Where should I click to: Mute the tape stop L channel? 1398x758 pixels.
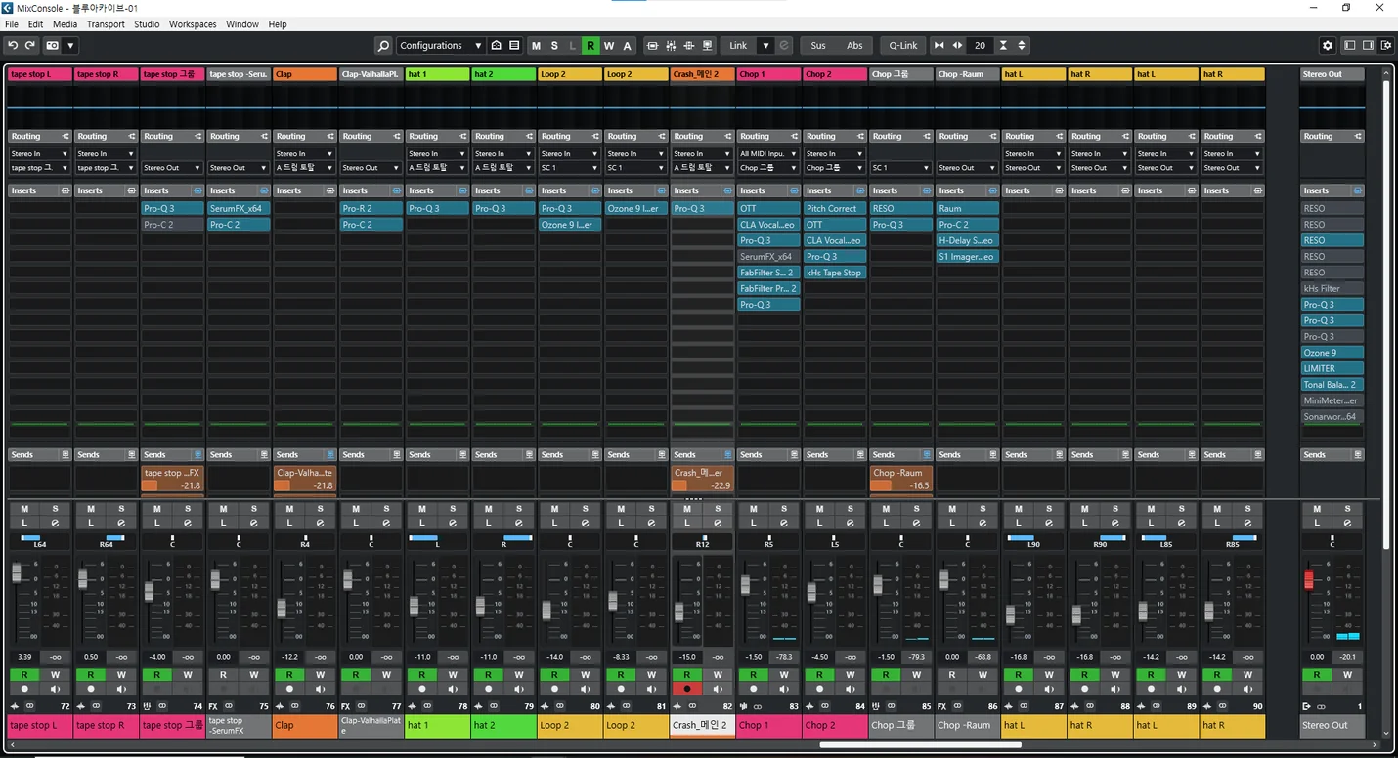tap(24, 508)
